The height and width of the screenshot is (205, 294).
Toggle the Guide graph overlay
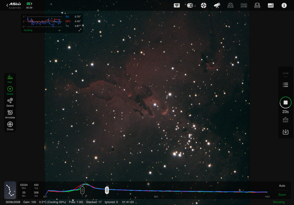pos(10,90)
